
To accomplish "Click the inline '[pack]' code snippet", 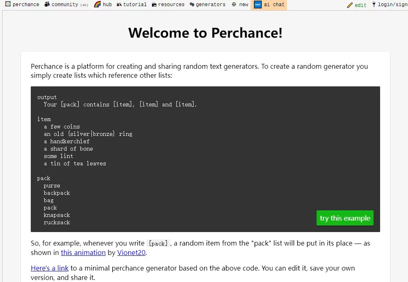I will point(158,244).
